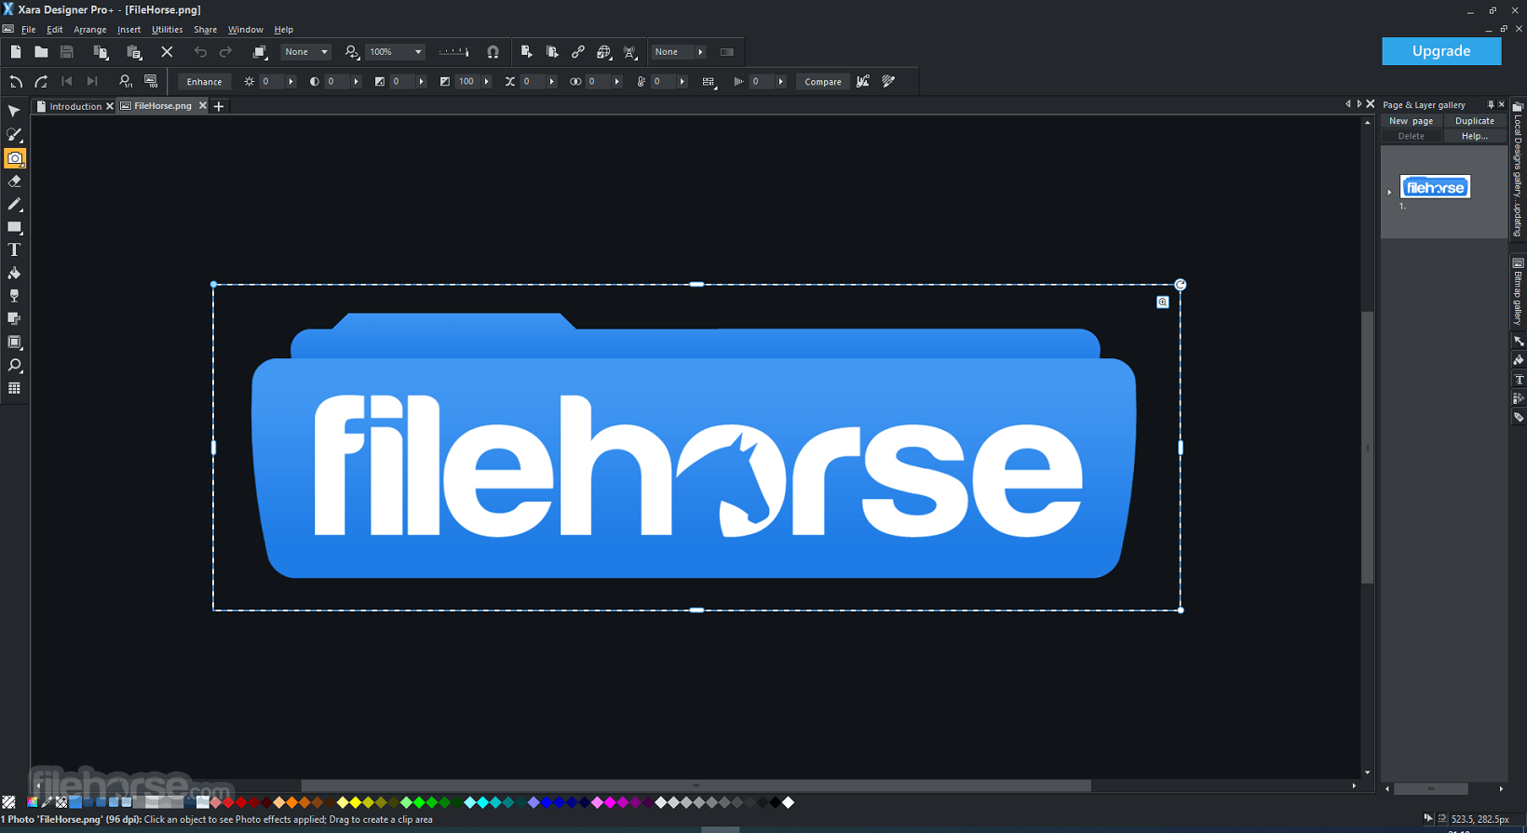Pick the bright green color swatch
The height and width of the screenshot is (833, 1527).
[419, 802]
